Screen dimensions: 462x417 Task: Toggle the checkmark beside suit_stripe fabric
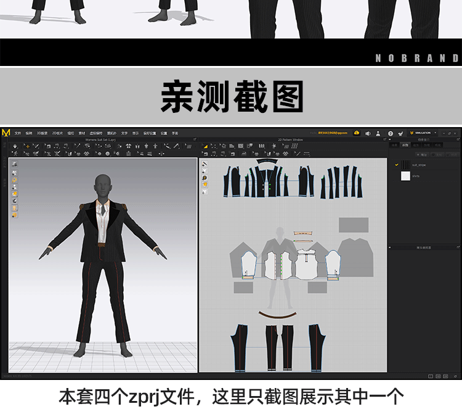point(397,165)
